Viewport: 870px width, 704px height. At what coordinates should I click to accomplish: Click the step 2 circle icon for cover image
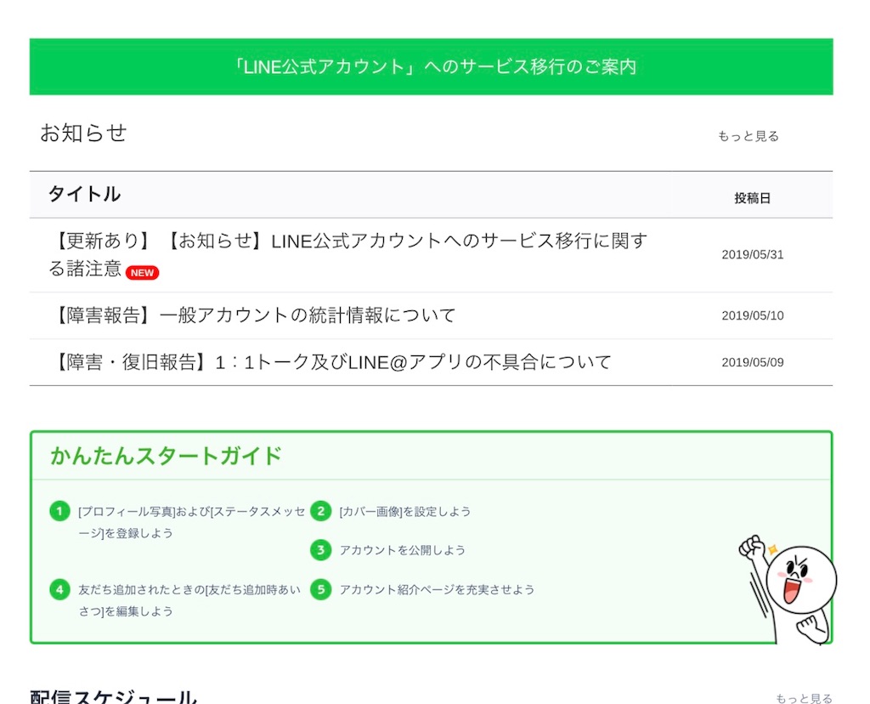320,511
